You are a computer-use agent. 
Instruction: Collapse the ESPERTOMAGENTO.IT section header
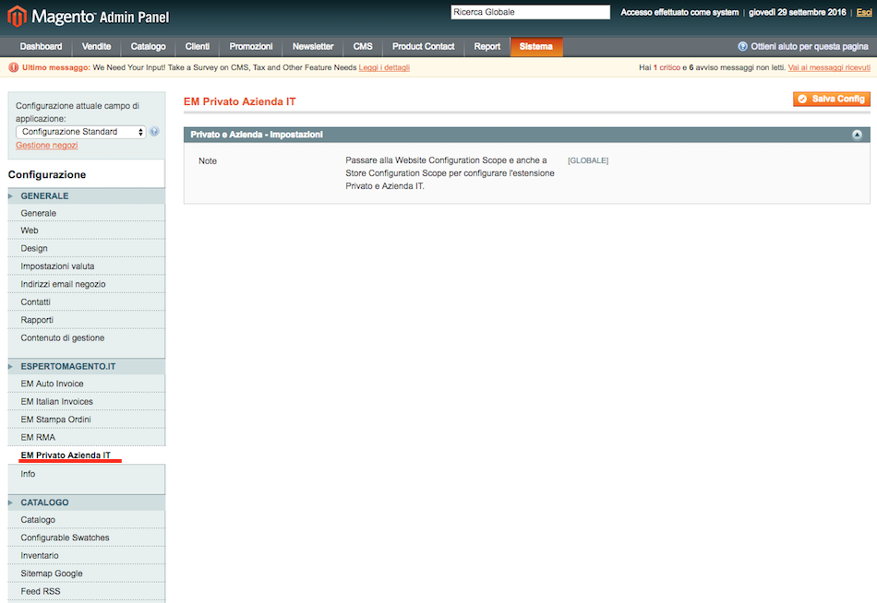click(x=86, y=367)
